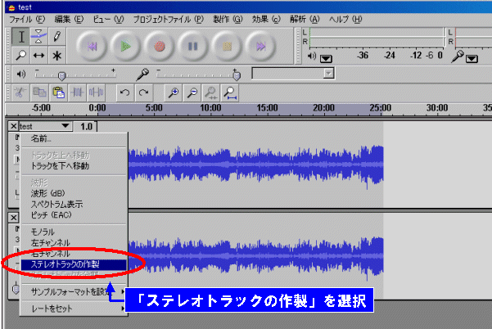Click the Paste clipboard icon

(58, 92)
